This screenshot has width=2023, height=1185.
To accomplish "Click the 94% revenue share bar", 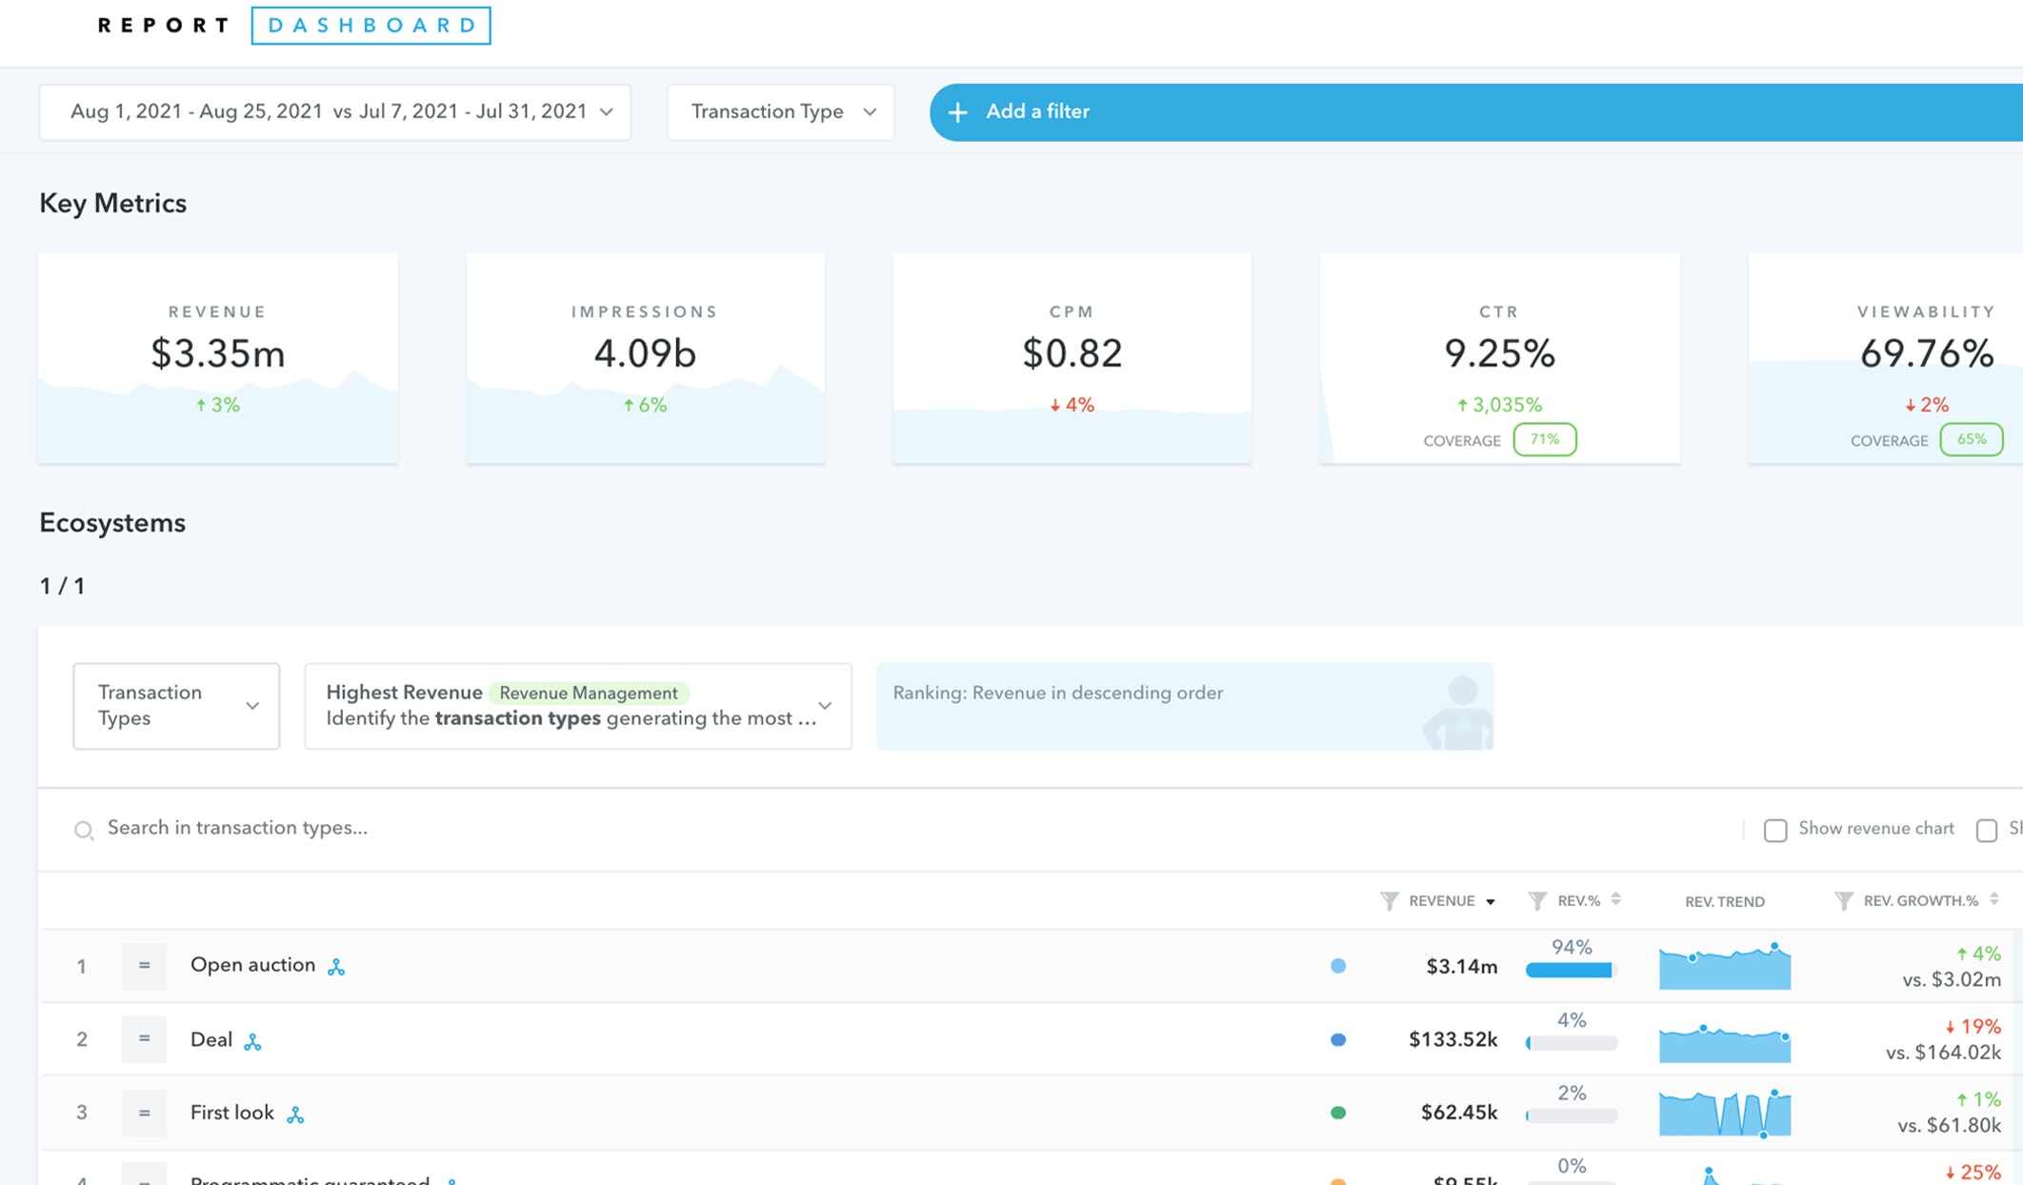I will [1572, 970].
